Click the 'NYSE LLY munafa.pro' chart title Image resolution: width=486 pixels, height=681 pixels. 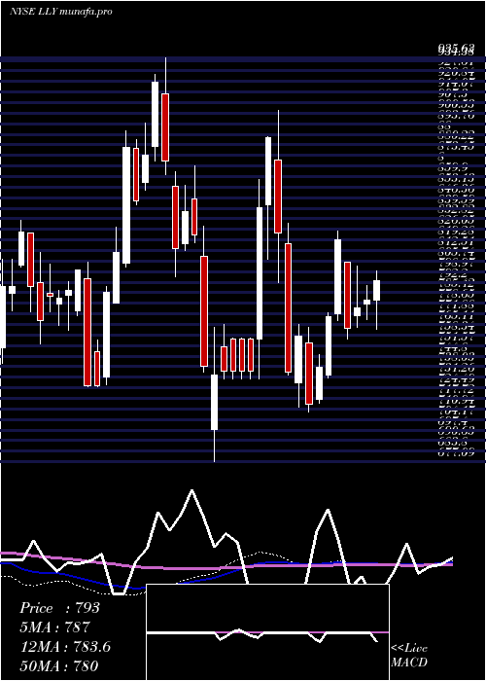(60, 12)
